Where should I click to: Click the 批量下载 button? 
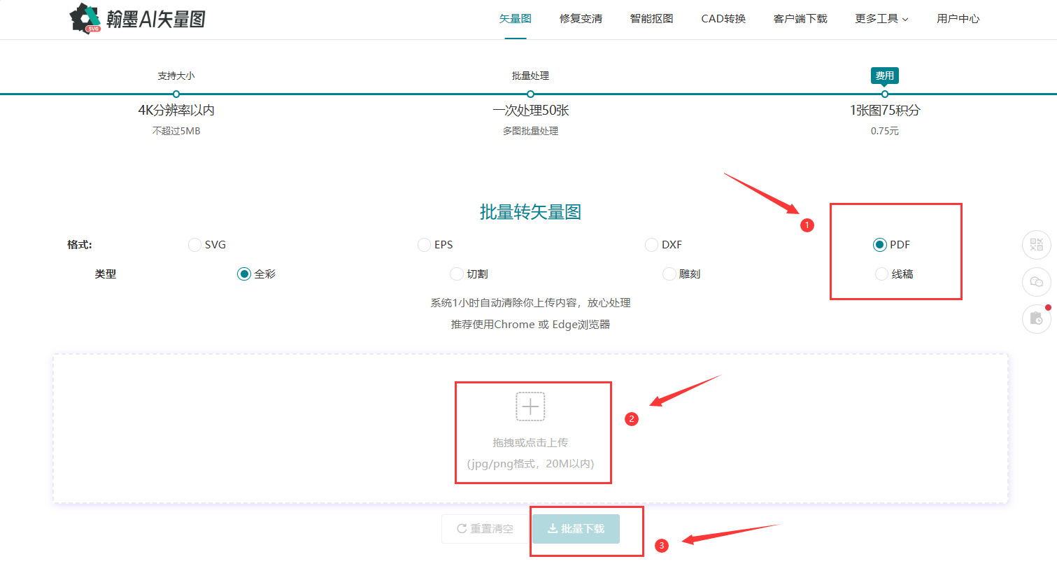(x=576, y=529)
